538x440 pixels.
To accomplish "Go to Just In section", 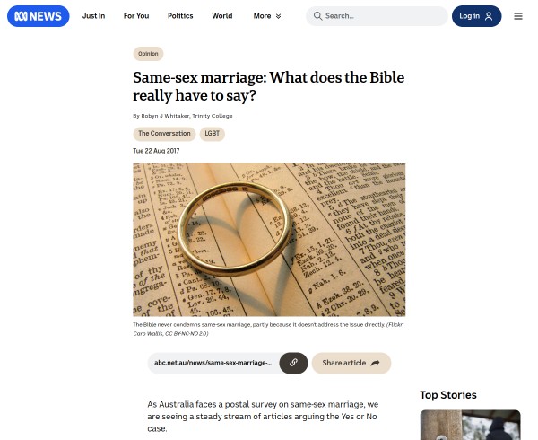I will click(x=93, y=16).
